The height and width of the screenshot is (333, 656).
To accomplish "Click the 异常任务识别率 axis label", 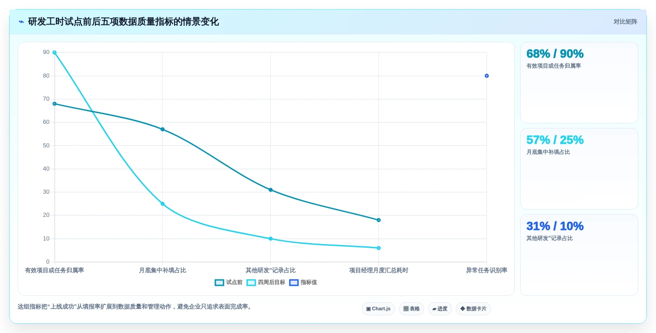I will (487, 270).
